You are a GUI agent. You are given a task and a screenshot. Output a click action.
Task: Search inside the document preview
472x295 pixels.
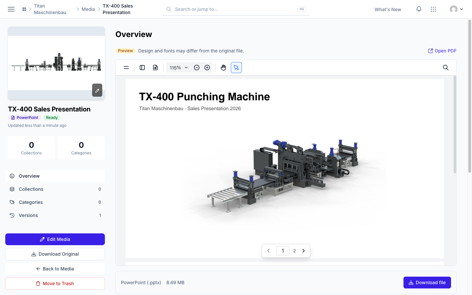coord(446,68)
